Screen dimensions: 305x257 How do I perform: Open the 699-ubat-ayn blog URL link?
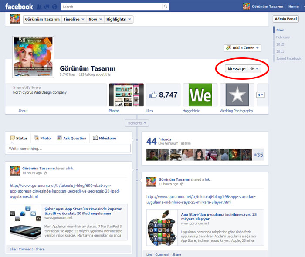coord(65,191)
